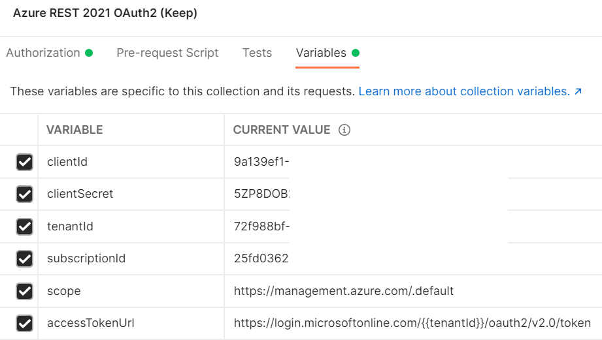Viewport: 602px width, 340px height.
Task: Click the VARIABLE column header
Action: click(x=75, y=130)
